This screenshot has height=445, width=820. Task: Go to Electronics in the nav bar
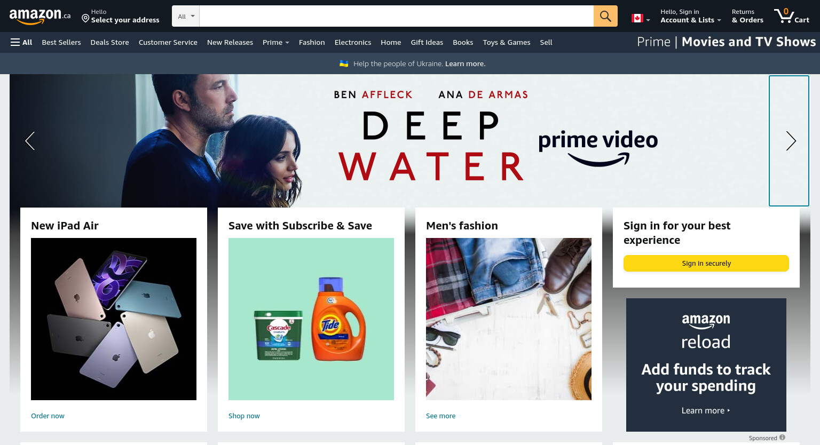pos(353,42)
